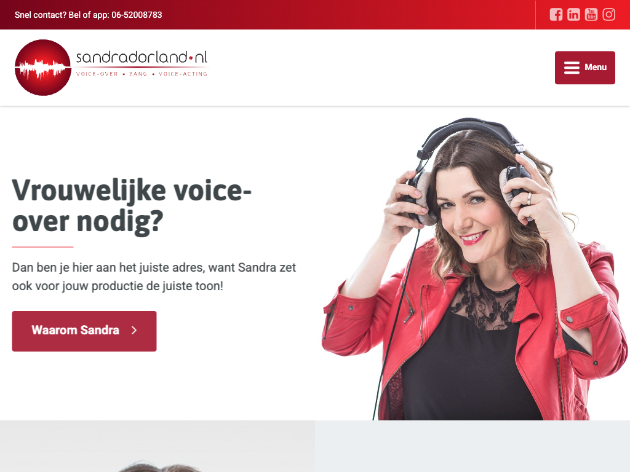Click the Waarom Sandra button
The width and height of the screenshot is (630, 472).
click(x=84, y=331)
